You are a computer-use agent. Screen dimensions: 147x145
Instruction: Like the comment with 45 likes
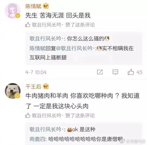point(131,72)
